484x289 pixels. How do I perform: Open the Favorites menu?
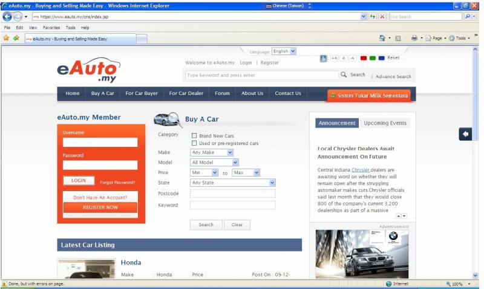(x=51, y=27)
